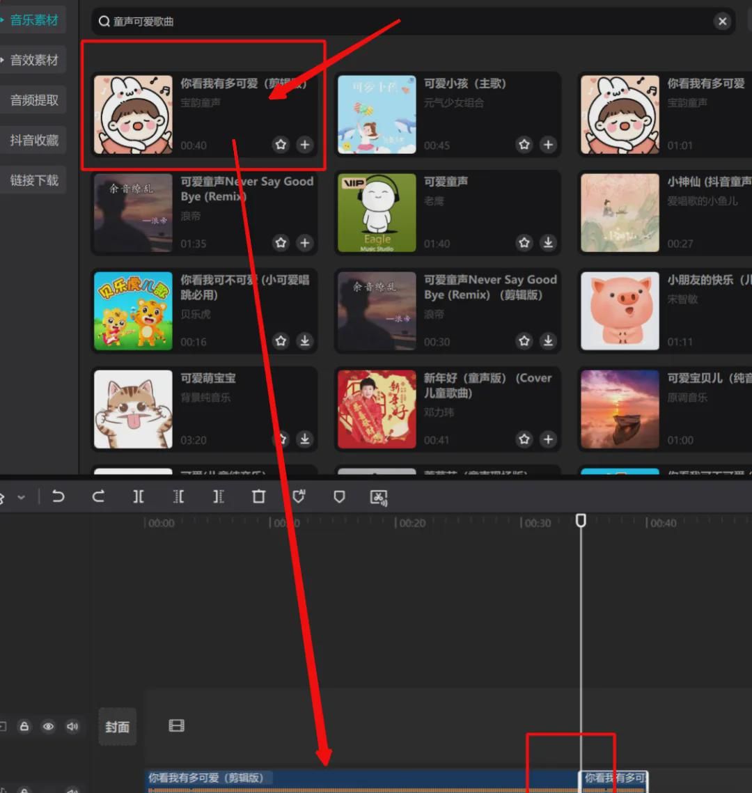This screenshot has width=752, height=793.
Task: Clear the search box with the X icon
Action: click(722, 21)
